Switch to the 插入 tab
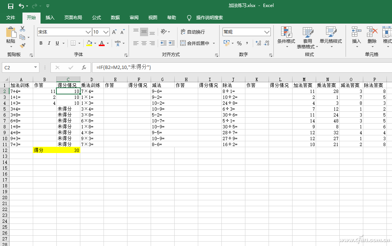Image resolution: width=392 pixels, height=246 pixels. (50, 17)
